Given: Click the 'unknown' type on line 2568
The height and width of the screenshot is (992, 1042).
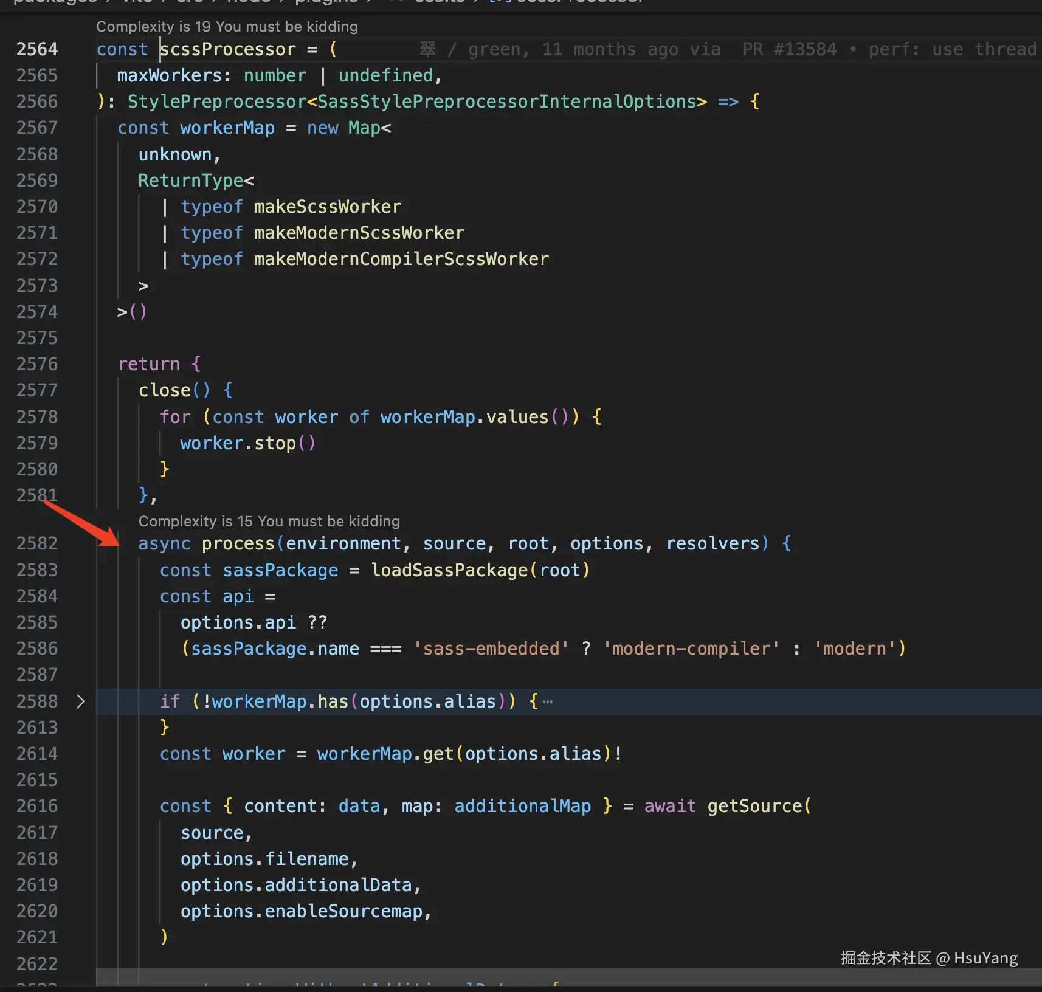Looking at the screenshot, I should point(175,154).
